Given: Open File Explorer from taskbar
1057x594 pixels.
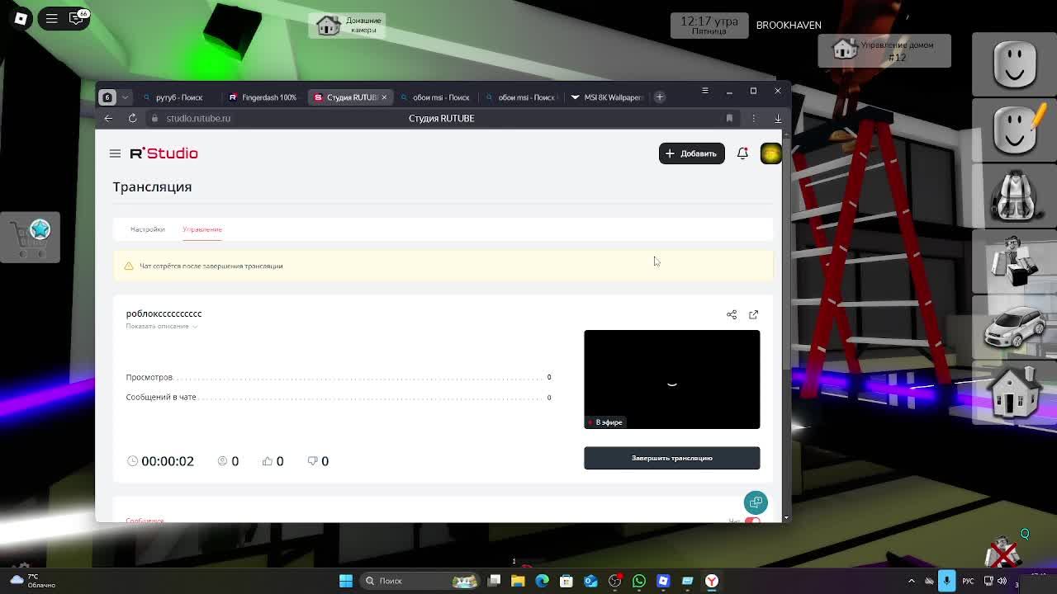Looking at the screenshot, I should tap(518, 581).
